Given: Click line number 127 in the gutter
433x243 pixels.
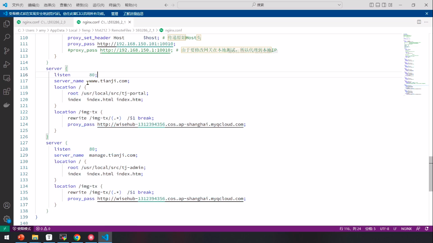Looking at the screenshot, I should 24,143.
